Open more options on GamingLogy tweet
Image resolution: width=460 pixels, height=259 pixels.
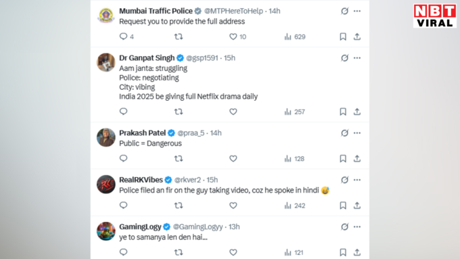pyautogui.click(x=357, y=227)
